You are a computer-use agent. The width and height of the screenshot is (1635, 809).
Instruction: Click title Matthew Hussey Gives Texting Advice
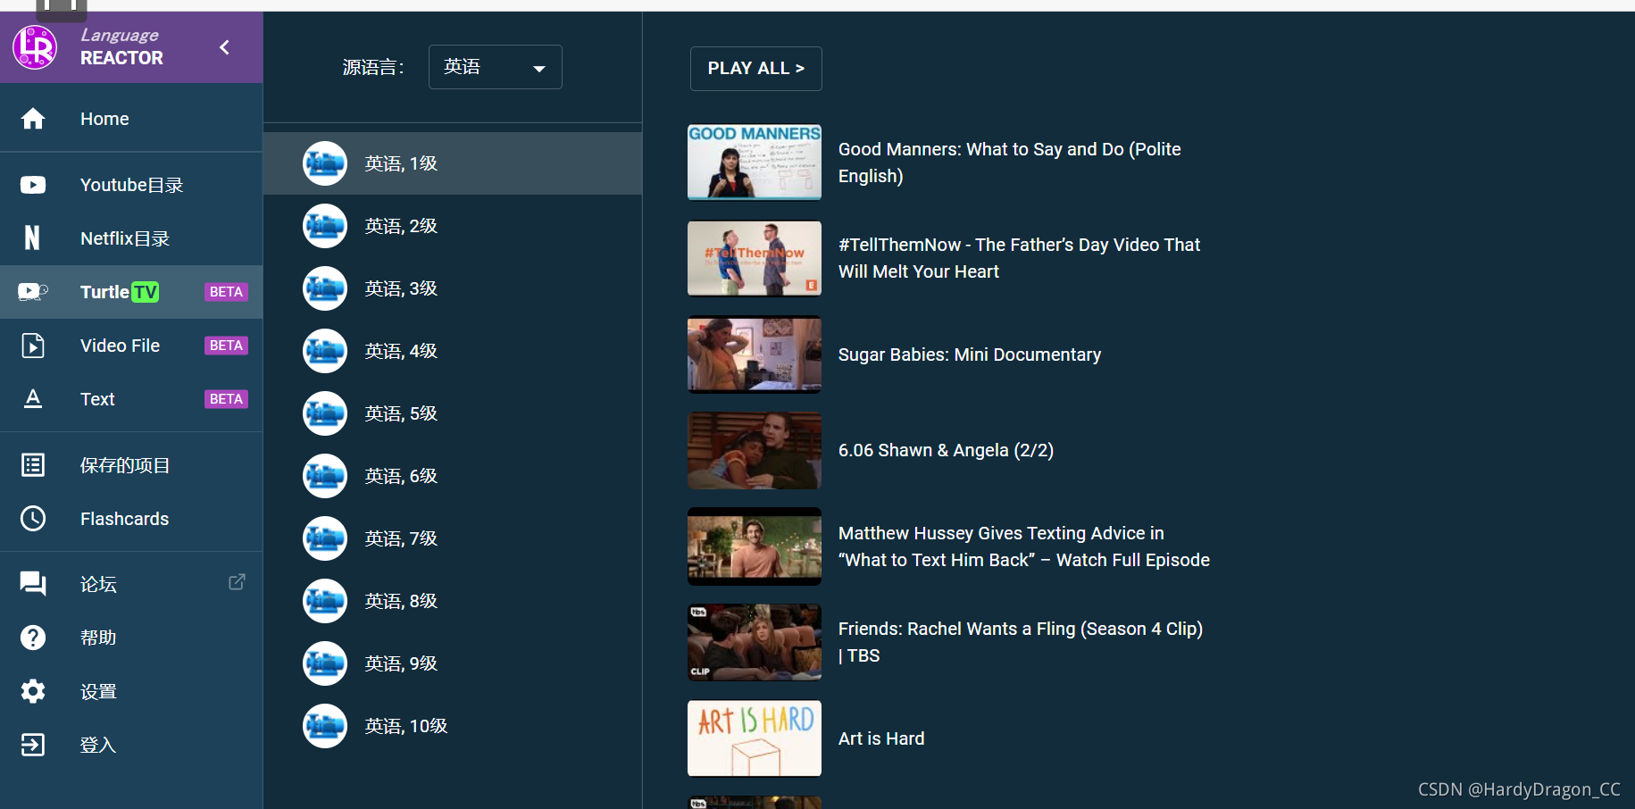pyautogui.click(x=1024, y=546)
